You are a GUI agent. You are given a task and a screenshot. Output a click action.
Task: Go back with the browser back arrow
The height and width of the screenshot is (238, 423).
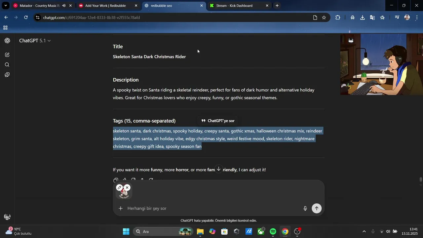coord(6,18)
